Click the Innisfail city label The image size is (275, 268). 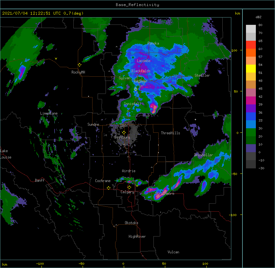(132, 104)
